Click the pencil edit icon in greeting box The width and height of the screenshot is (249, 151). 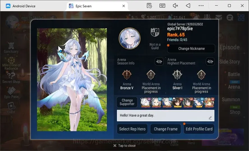(x=210, y=118)
